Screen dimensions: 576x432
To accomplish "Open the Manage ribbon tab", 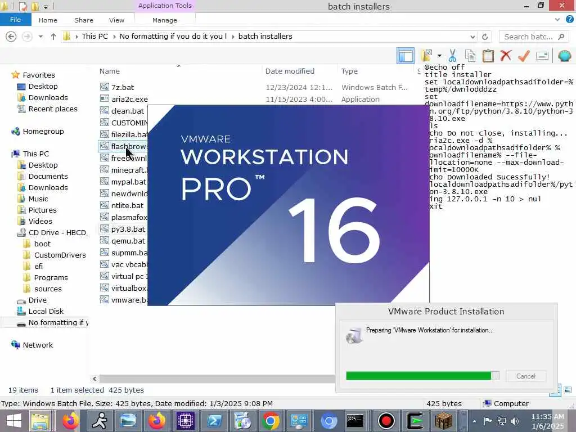I will [165, 20].
